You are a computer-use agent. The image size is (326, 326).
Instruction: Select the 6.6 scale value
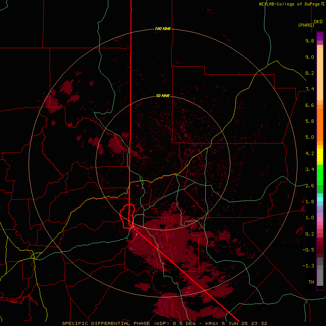pos(310,105)
